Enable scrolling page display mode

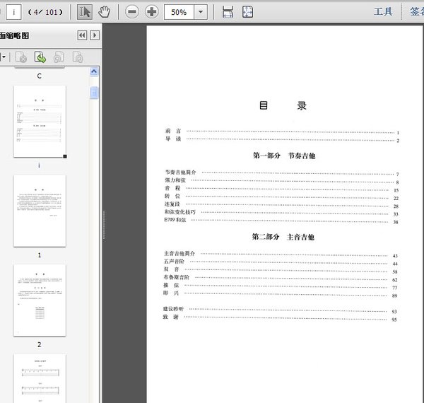(228, 12)
